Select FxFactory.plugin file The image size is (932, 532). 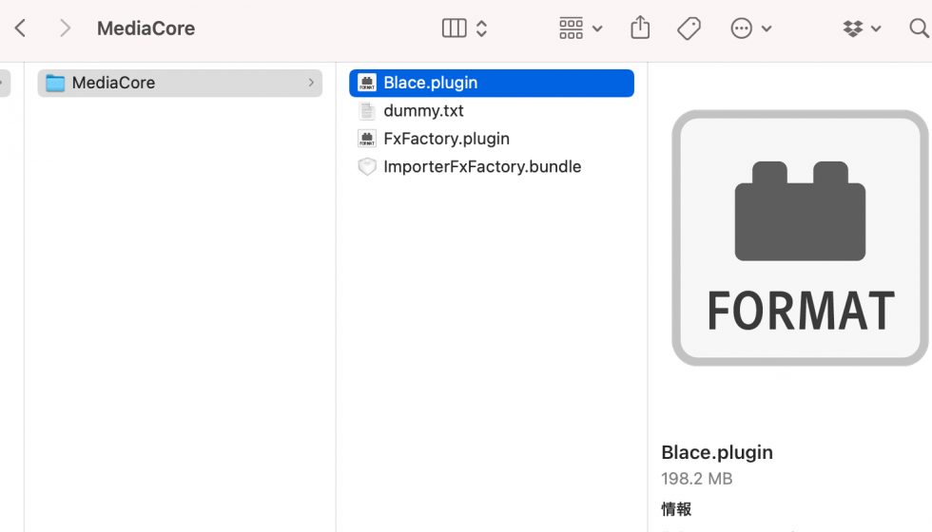pos(492,139)
